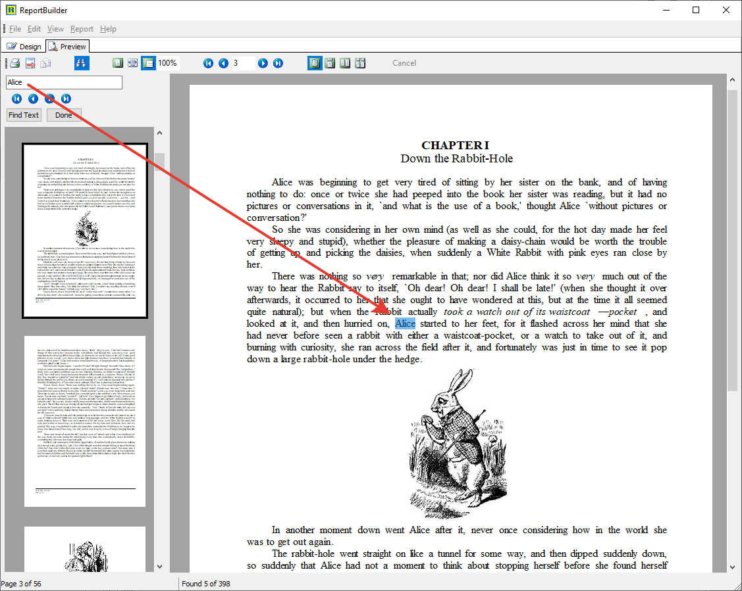Click the zoom percentage field showing 100%
This screenshot has height=591, width=742.
point(168,63)
